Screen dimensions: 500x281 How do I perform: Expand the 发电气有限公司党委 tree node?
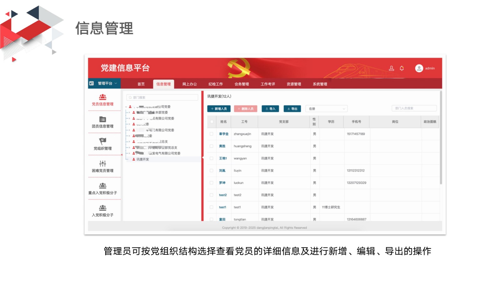[x=129, y=153]
